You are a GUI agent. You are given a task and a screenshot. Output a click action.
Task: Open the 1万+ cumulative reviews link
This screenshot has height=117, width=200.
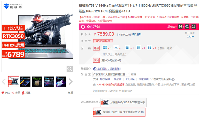(x=190, y=37)
